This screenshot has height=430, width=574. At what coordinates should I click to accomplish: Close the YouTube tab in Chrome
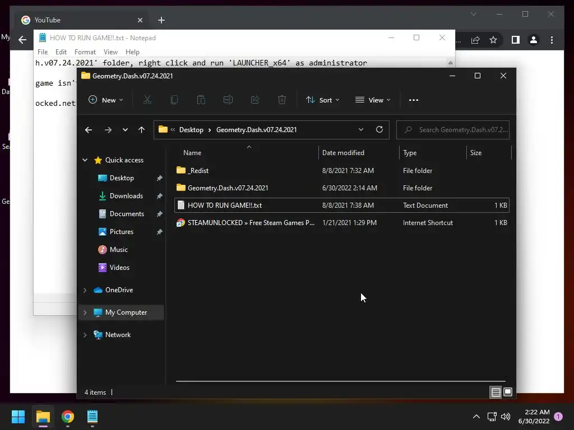pos(140,20)
